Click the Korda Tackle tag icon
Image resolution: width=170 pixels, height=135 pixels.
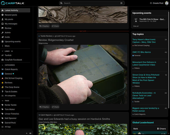[2, 105]
